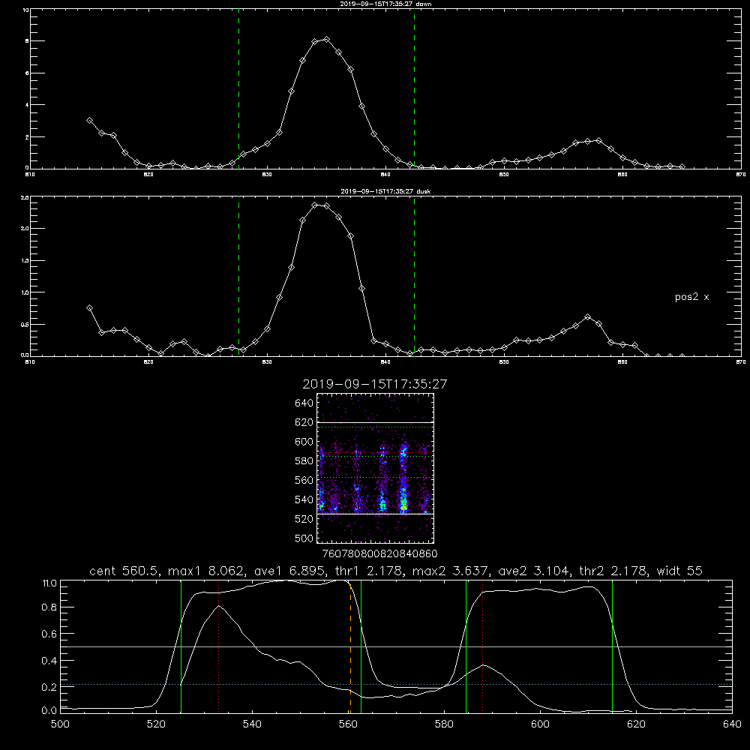750x750 pixels.
Task: Click x-axis label 600 on bottom plot
Action: (540, 724)
